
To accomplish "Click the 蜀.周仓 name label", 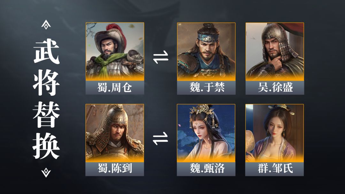I will (x=115, y=87).
